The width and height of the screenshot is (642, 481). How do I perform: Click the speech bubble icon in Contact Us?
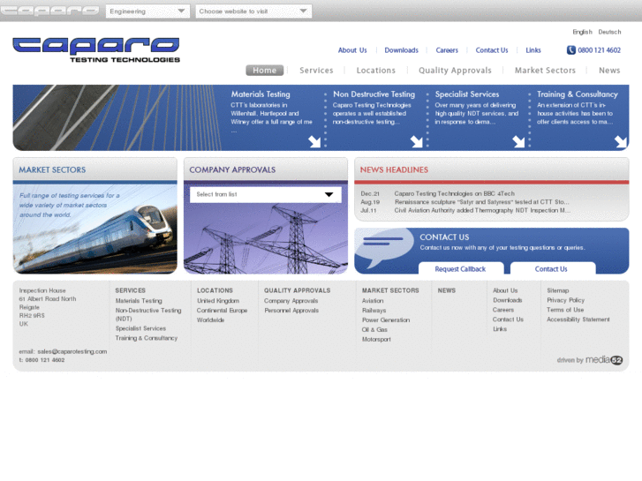384,248
